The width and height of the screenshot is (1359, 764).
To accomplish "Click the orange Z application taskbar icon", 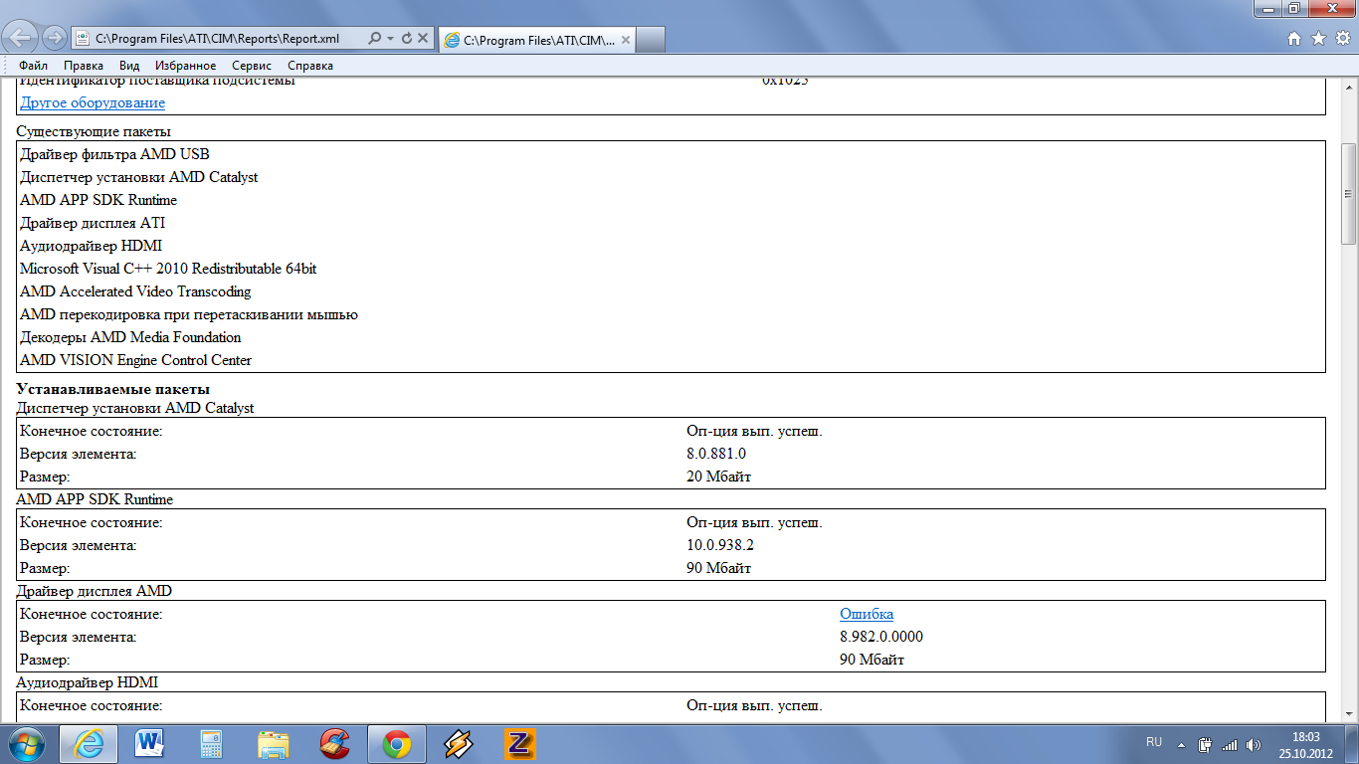I will point(520,743).
